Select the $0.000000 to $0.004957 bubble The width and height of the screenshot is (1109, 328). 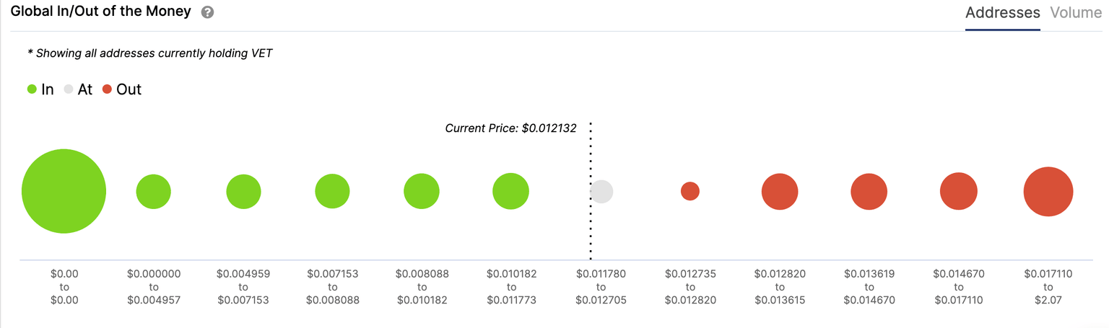tap(153, 192)
